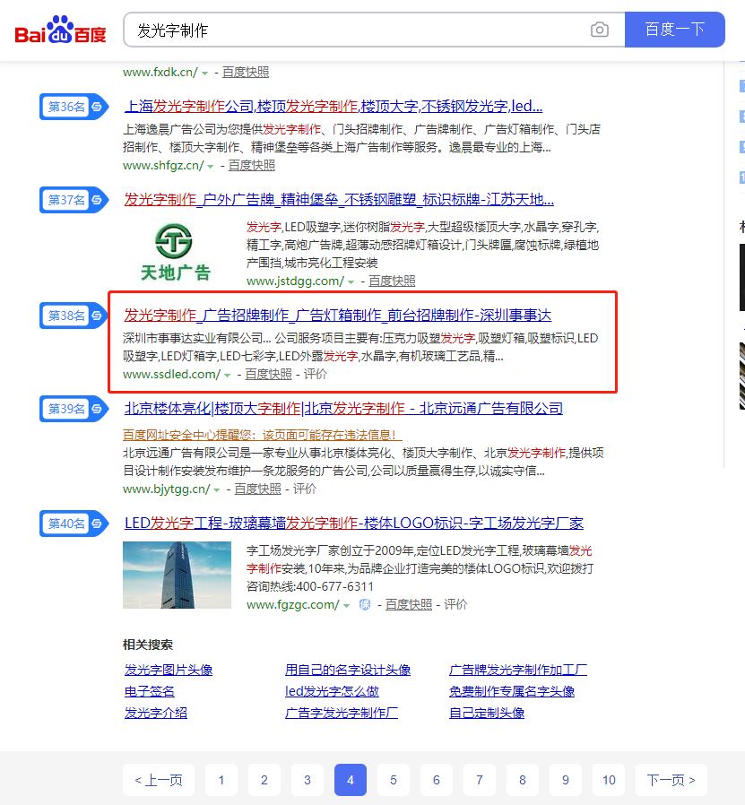745x805 pixels.
Task: Open the 字工场发光字厂家 result title
Action: (354, 524)
